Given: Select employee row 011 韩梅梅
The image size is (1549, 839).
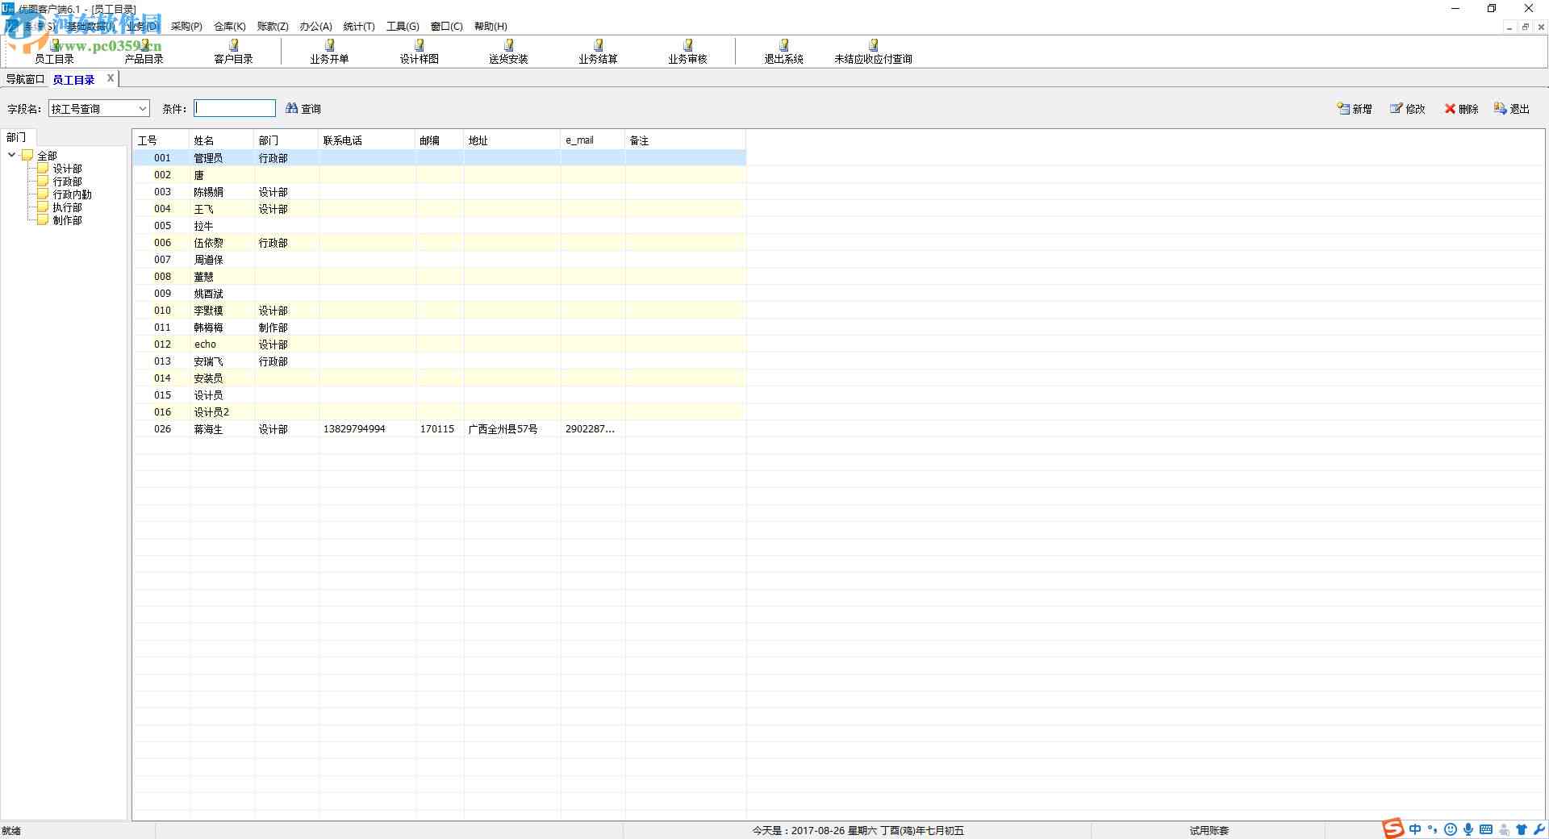Looking at the screenshot, I should tap(439, 328).
